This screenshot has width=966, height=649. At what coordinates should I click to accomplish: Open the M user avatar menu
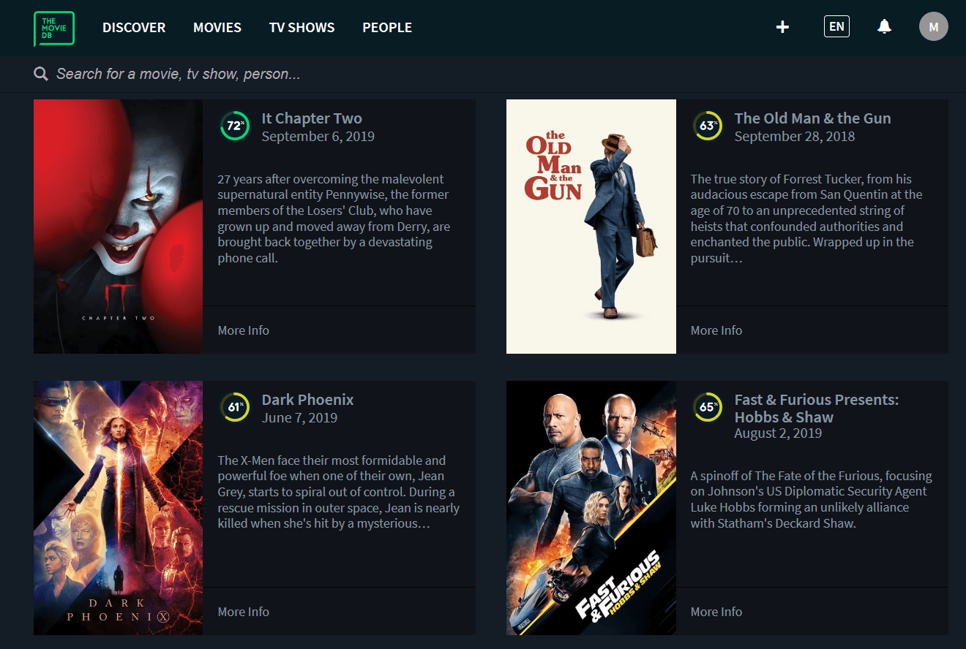click(x=933, y=27)
